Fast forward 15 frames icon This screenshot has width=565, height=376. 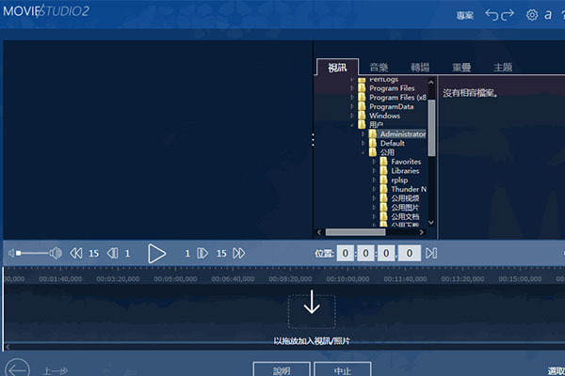click(x=239, y=253)
